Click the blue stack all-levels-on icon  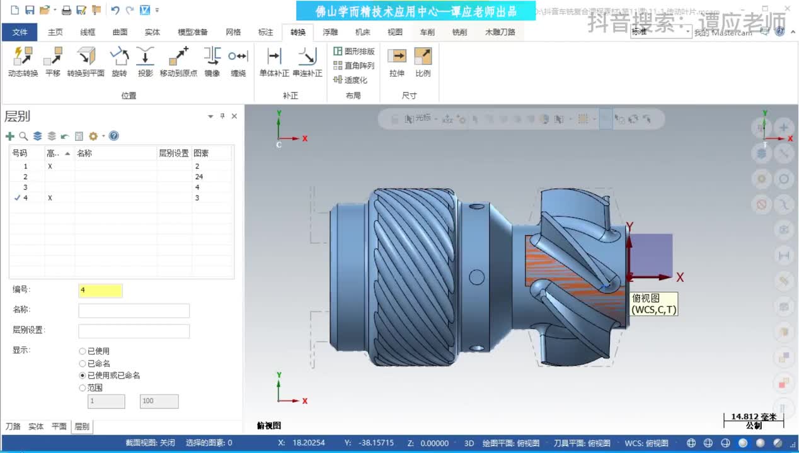pyautogui.click(x=37, y=136)
